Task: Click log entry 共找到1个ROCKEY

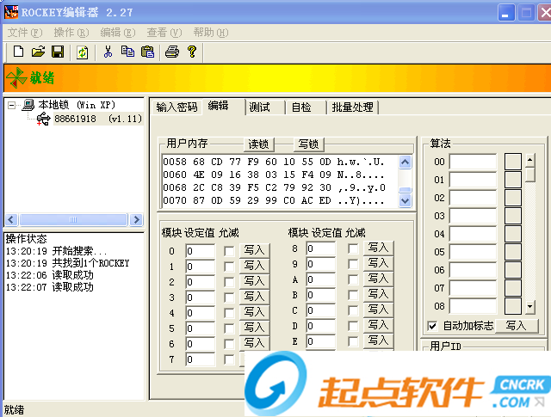Action: 90,263
